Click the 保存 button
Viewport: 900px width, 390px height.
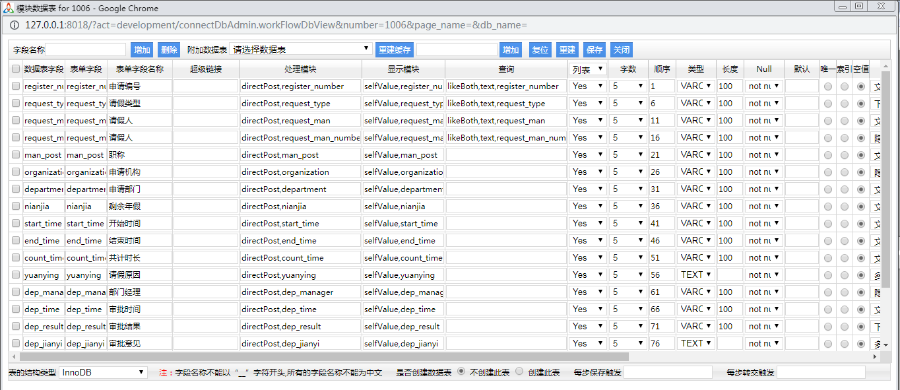click(x=595, y=49)
